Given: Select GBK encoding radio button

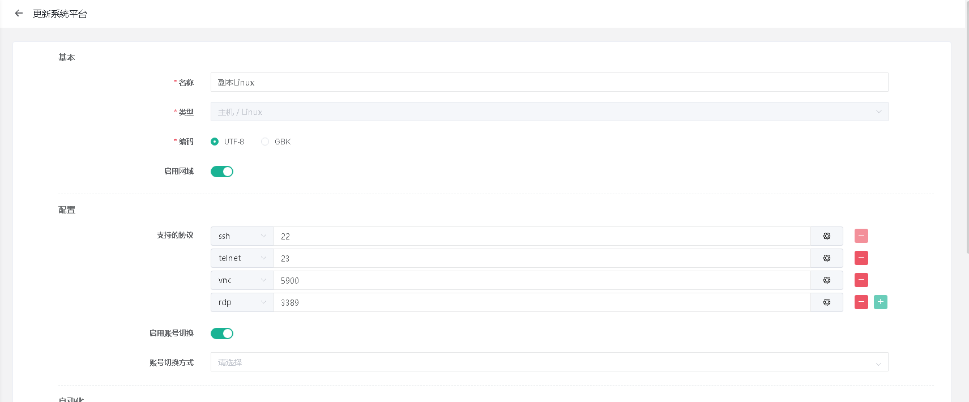Looking at the screenshot, I should tap(265, 142).
